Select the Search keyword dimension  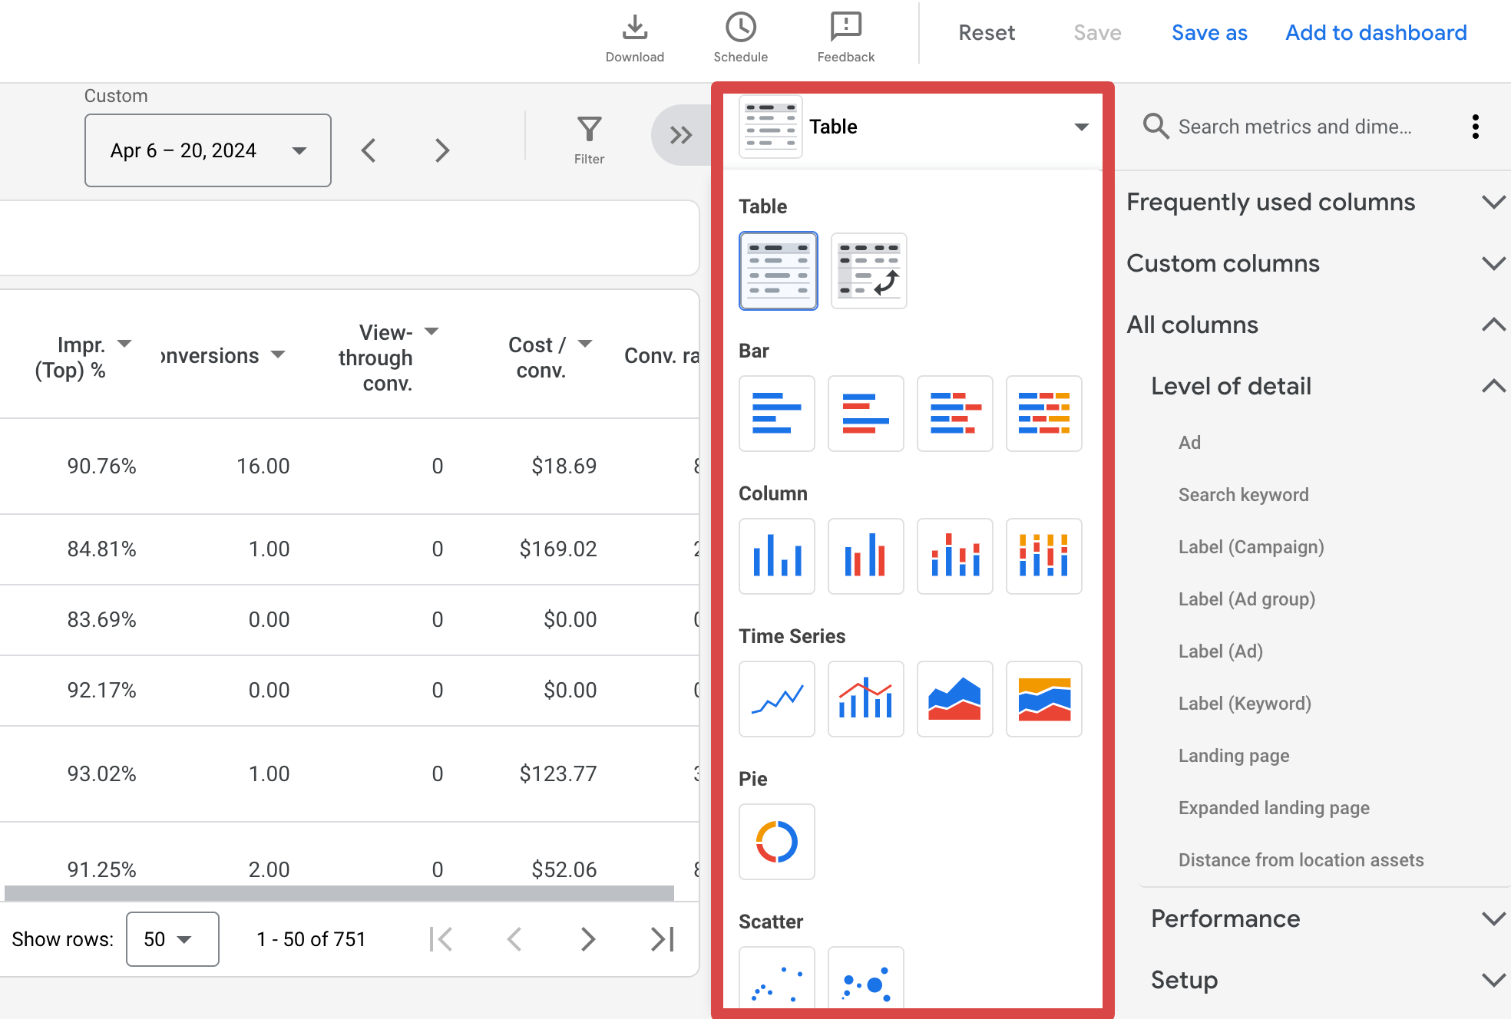click(1243, 495)
